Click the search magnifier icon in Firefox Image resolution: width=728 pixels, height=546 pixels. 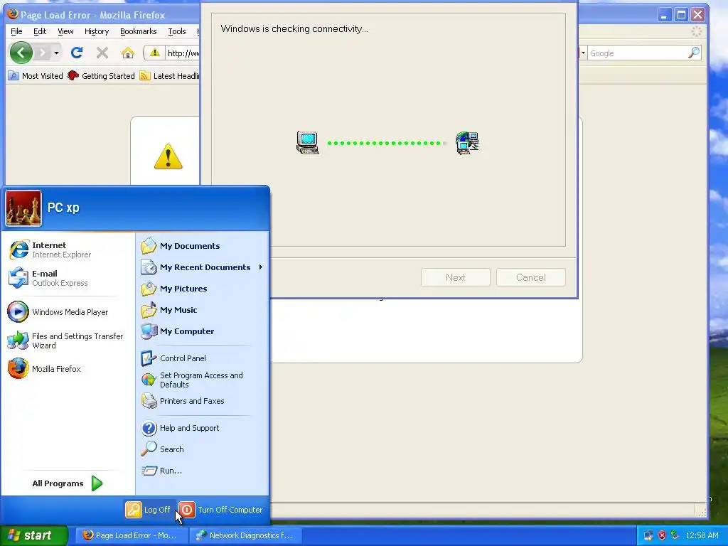(x=694, y=53)
